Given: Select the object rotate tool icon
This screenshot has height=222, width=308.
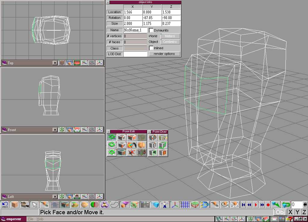Looking at the screenshot, I should click(x=225, y=205).
